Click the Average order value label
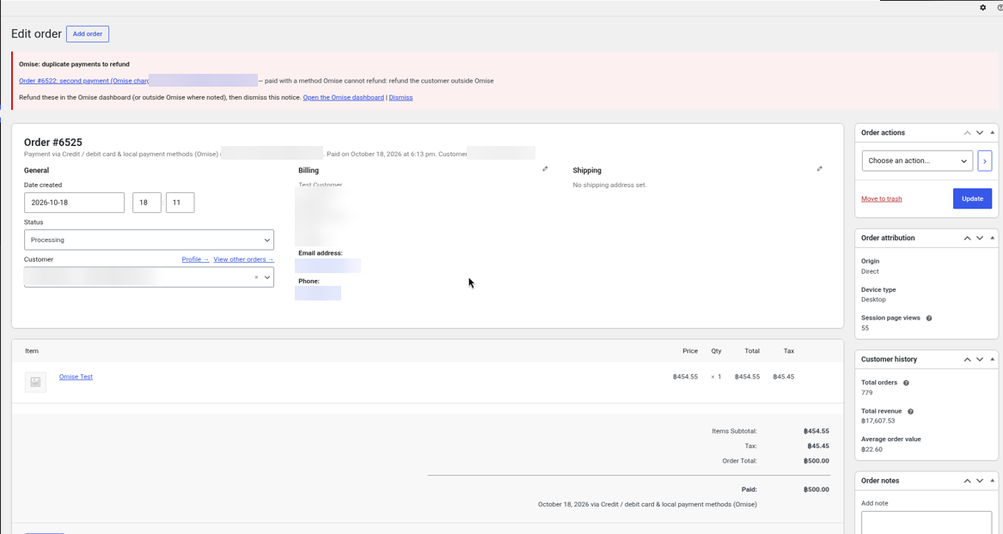Viewport: 1003px width, 534px height. point(891,440)
